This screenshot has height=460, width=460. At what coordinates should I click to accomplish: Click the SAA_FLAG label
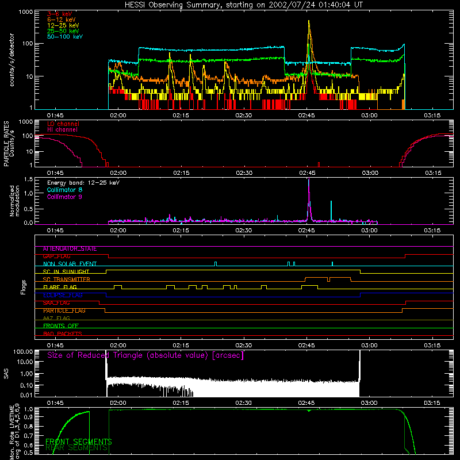point(56,303)
